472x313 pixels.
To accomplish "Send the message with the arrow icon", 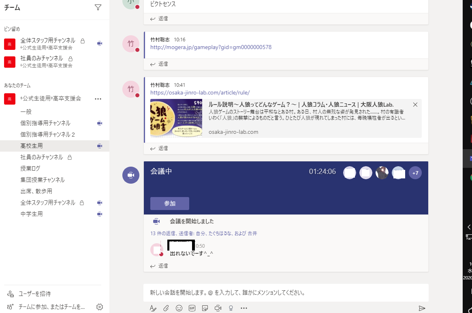I will [422, 308].
